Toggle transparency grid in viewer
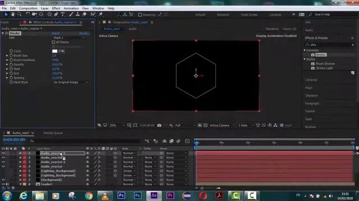 click(x=205, y=125)
